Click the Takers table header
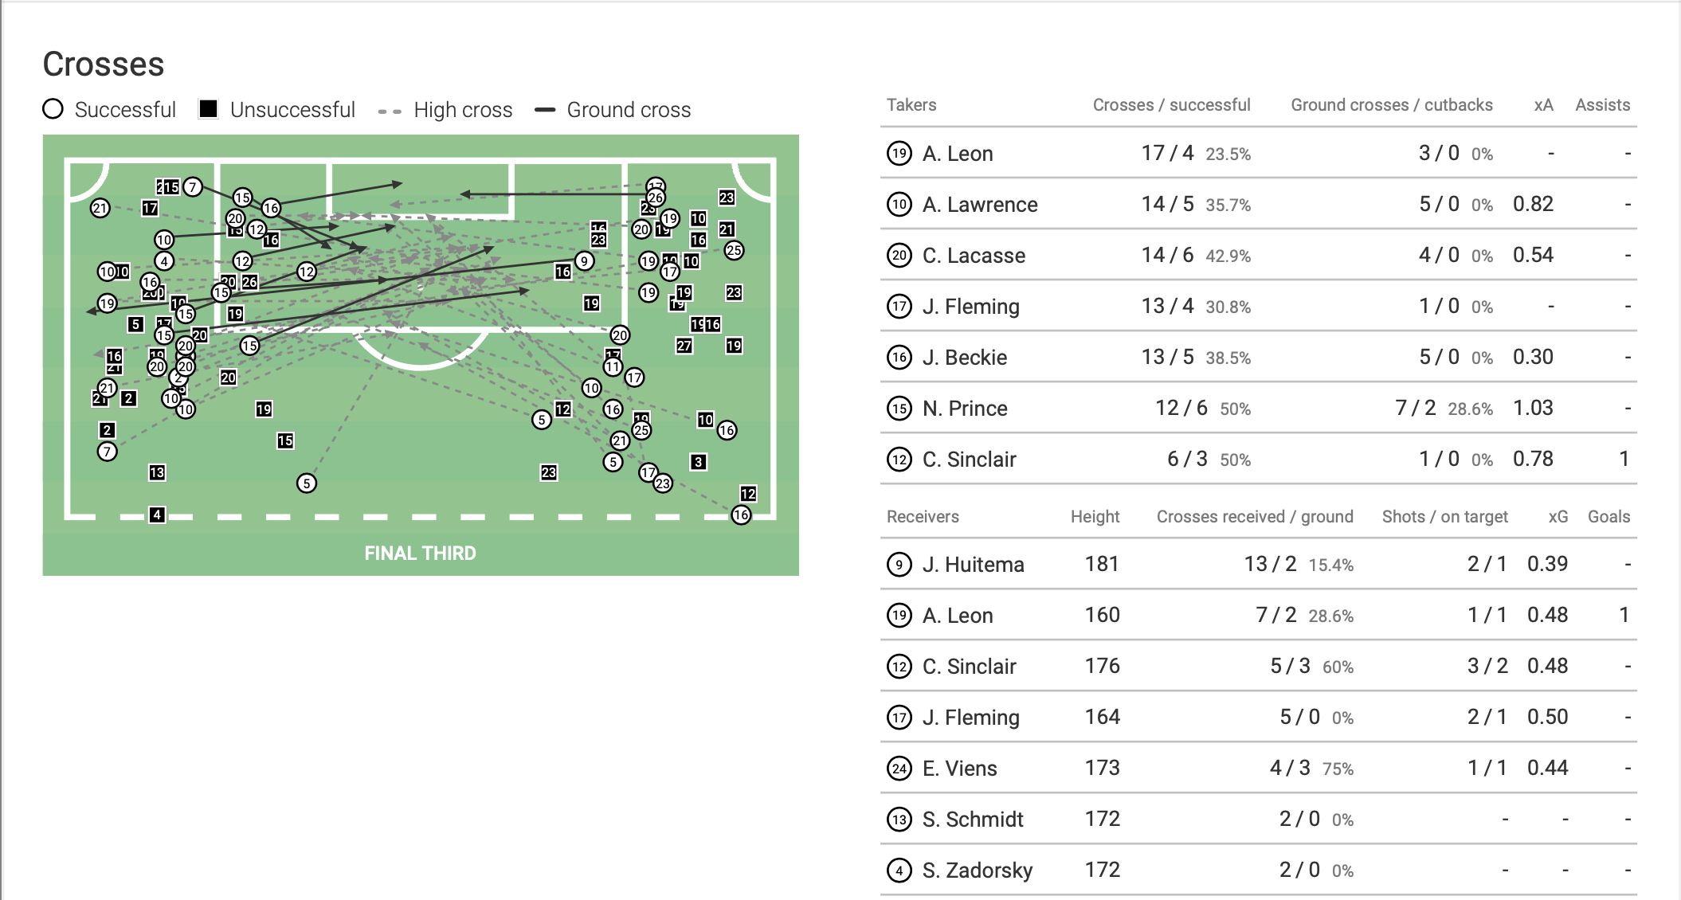The width and height of the screenshot is (1681, 900). [x=911, y=105]
